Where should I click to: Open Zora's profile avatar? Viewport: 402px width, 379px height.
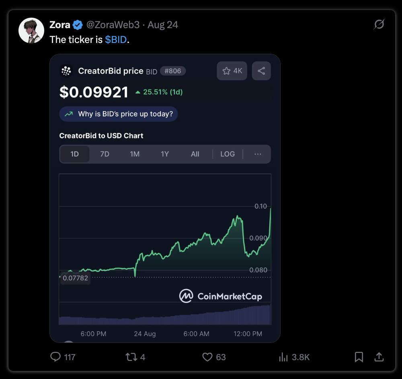31,31
